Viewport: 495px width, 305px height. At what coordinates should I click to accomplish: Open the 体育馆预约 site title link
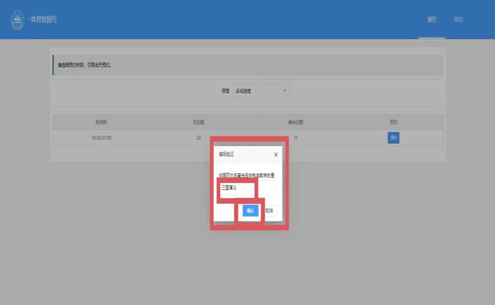(44, 20)
